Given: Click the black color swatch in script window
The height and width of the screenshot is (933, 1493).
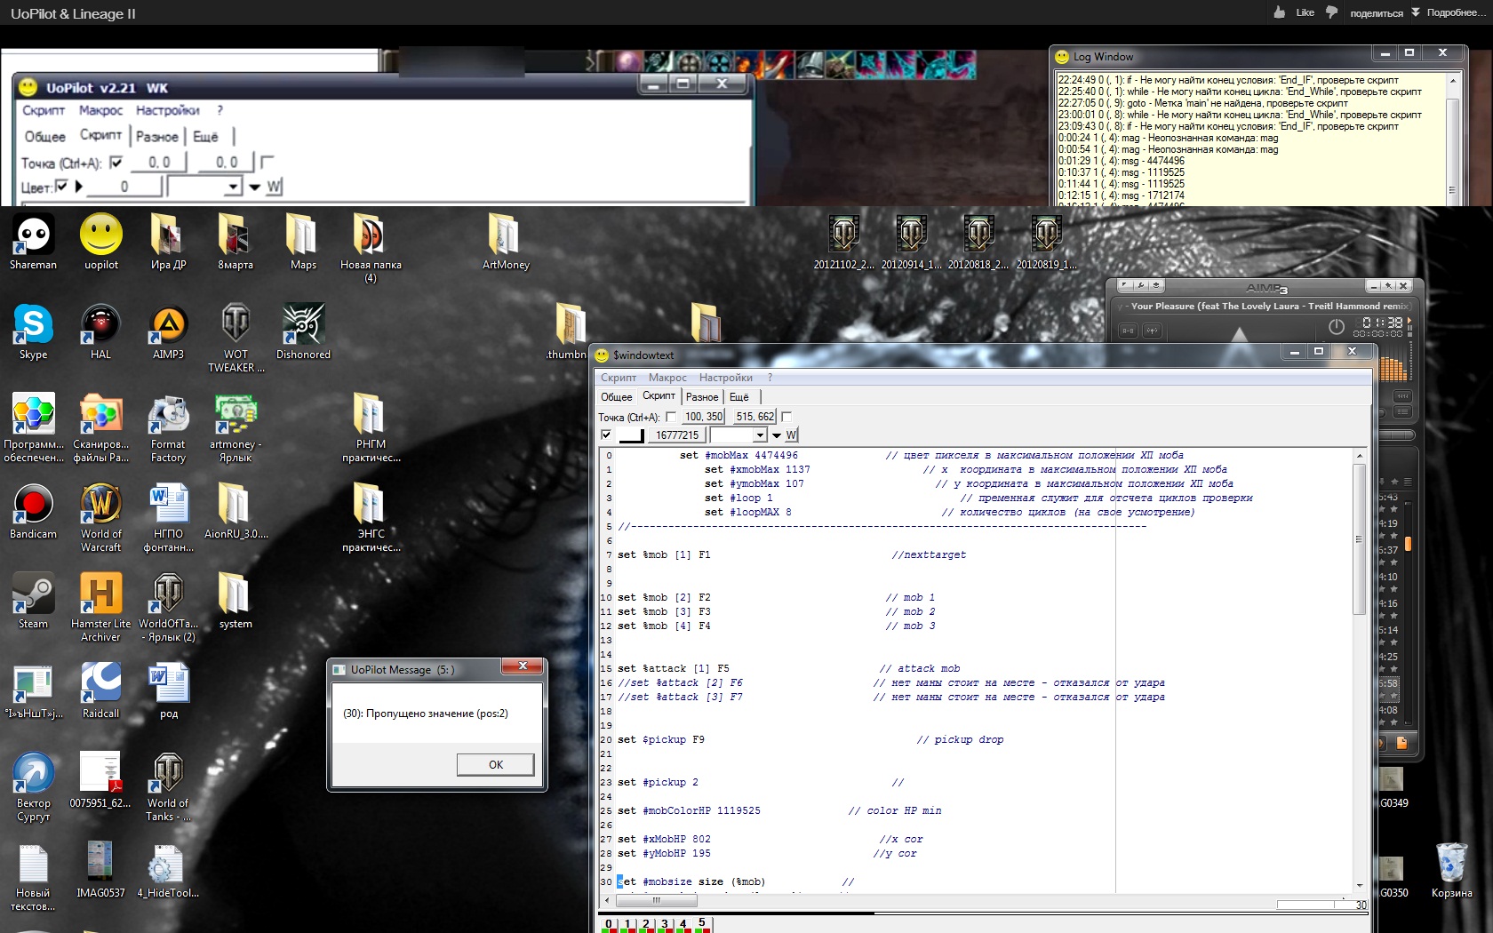Looking at the screenshot, I should pyautogui.click(x=631, y=435).
